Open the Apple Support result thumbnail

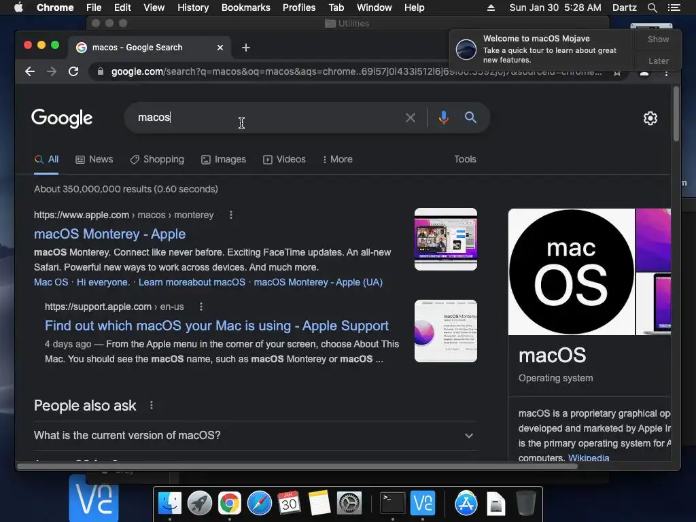(446, 331)
